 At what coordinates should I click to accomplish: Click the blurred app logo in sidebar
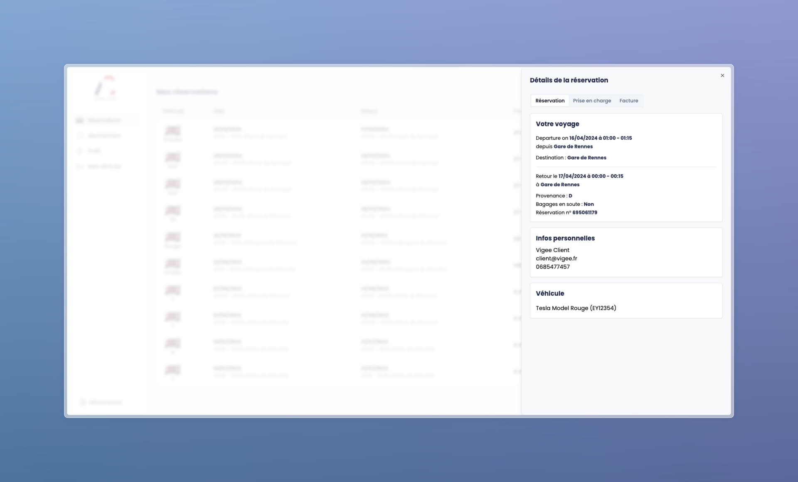pyautogui.click(x=106, y=87)
